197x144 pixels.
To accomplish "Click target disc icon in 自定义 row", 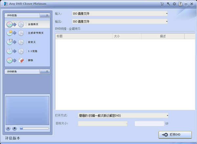I will (x=21, y=42).
